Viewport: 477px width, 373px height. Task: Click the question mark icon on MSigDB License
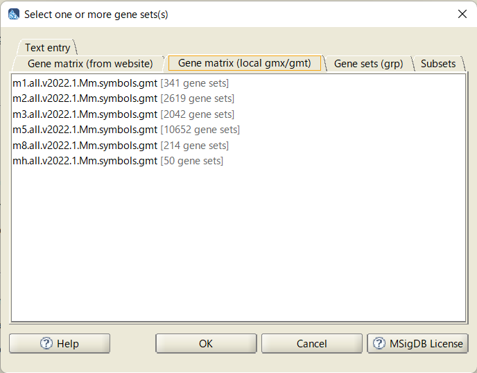tap(379, 343)
